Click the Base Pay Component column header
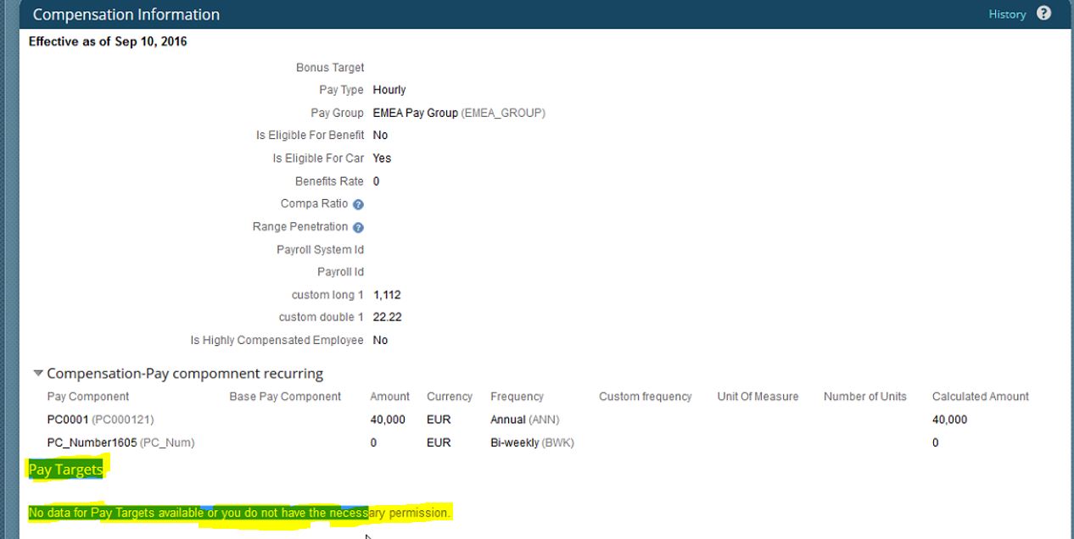 point(285,397)
